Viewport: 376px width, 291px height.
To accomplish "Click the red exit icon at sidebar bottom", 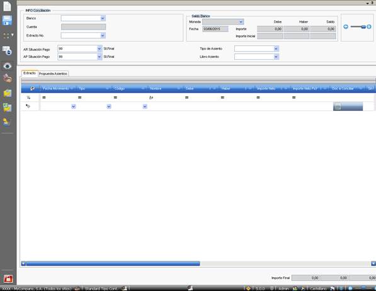I will [8, 279].
